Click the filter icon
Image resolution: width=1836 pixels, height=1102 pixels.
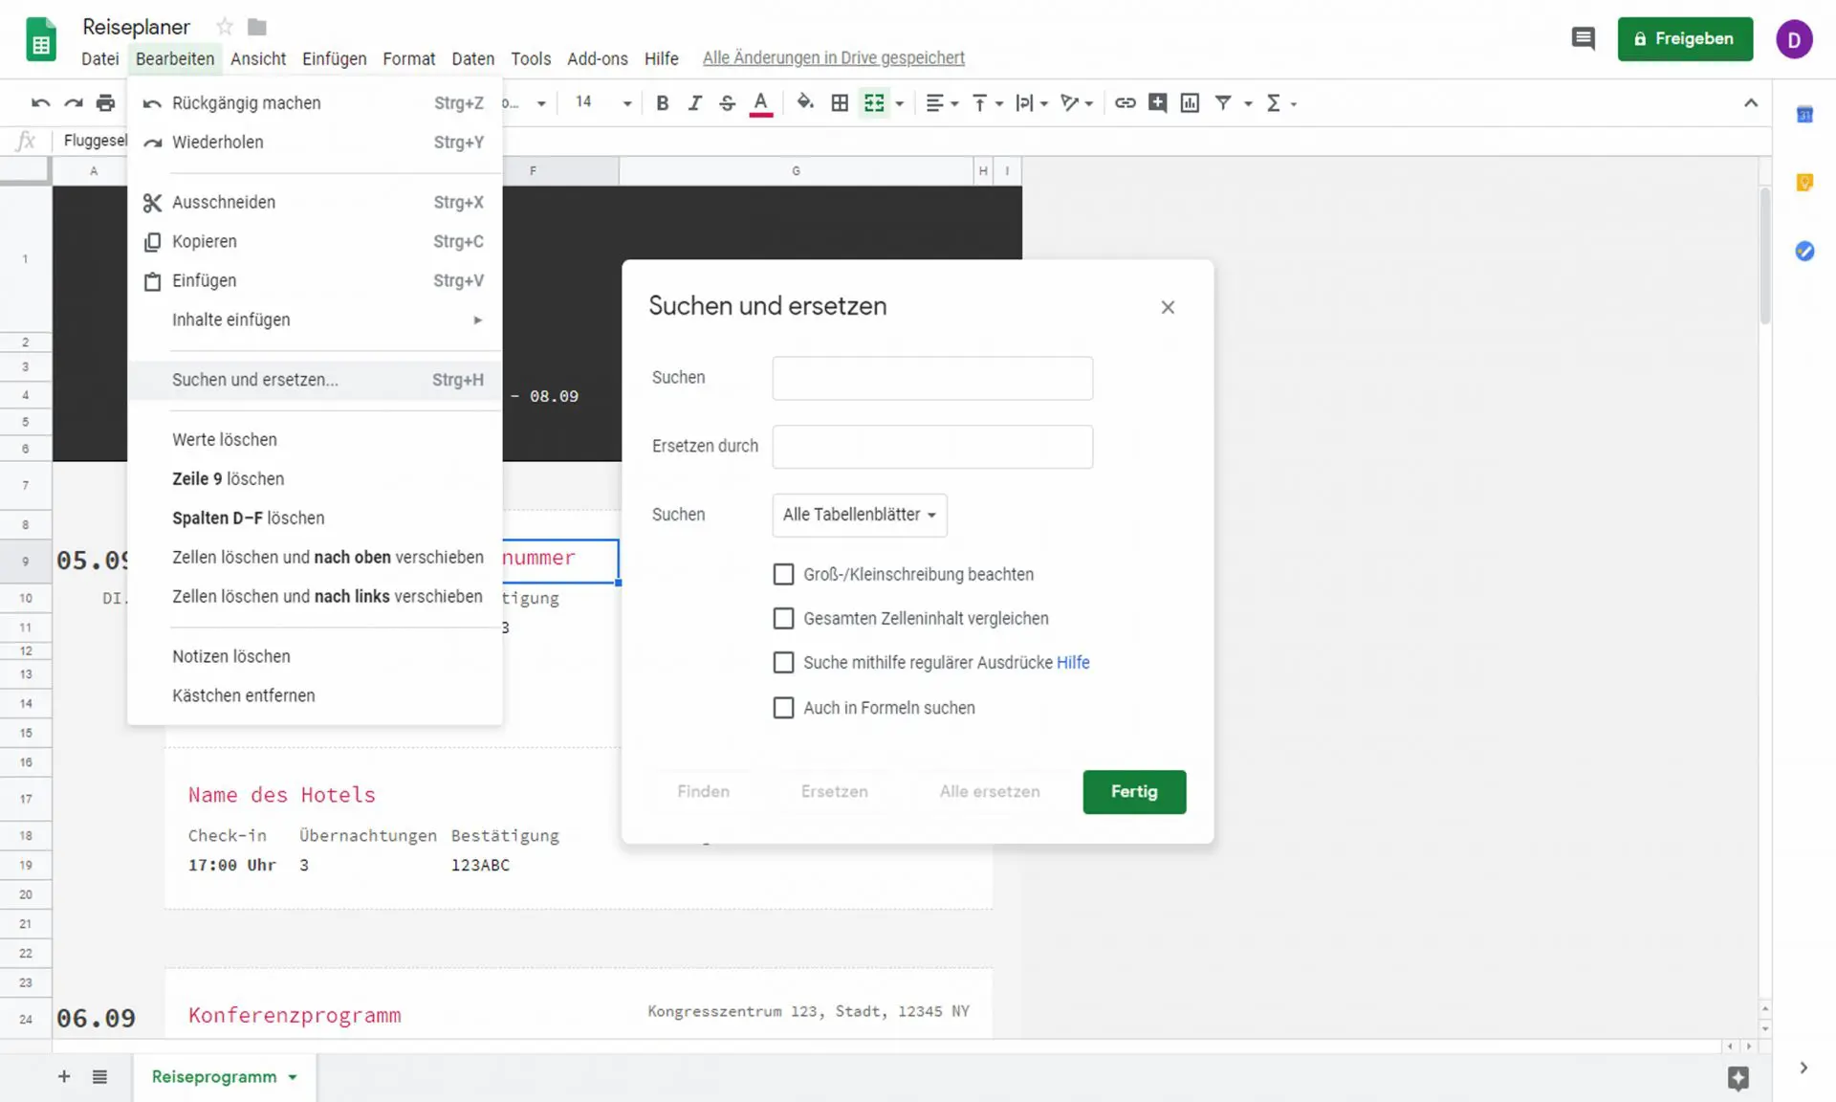[1223, 103]
